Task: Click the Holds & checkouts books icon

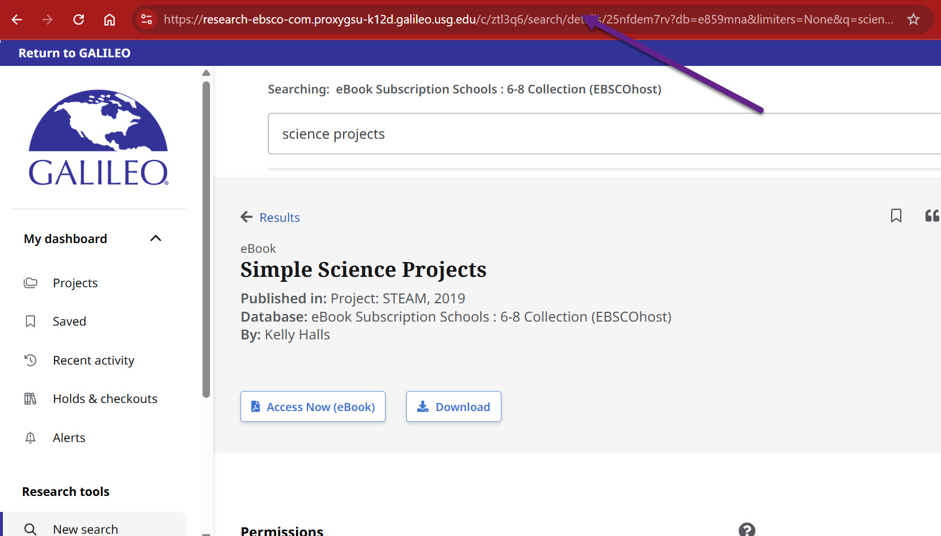Action: pos(30,398)
